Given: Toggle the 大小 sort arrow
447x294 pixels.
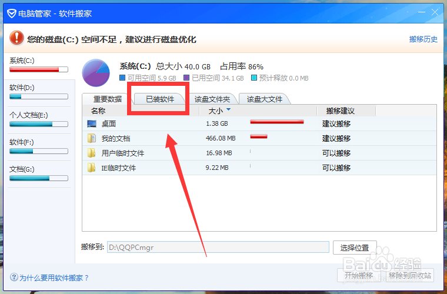Looking at the screenshot, I should click(228, 109).
